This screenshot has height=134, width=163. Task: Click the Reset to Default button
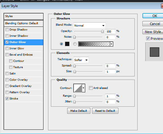point(105,111)
